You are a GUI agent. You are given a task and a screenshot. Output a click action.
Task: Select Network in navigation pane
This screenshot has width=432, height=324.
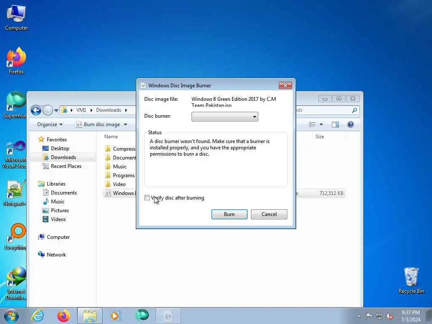(x=56, y=255)
